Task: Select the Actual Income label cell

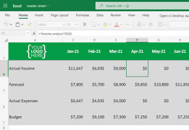Action: [x=35, y=68]
